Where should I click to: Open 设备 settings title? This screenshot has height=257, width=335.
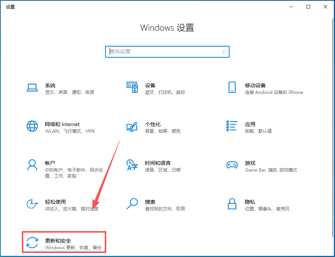click(x=150, y=85)
